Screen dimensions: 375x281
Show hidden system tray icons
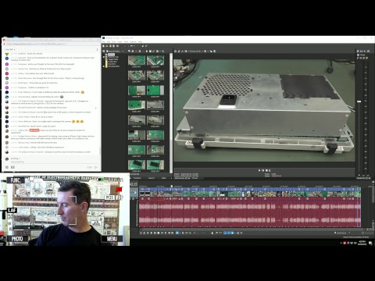341,244
